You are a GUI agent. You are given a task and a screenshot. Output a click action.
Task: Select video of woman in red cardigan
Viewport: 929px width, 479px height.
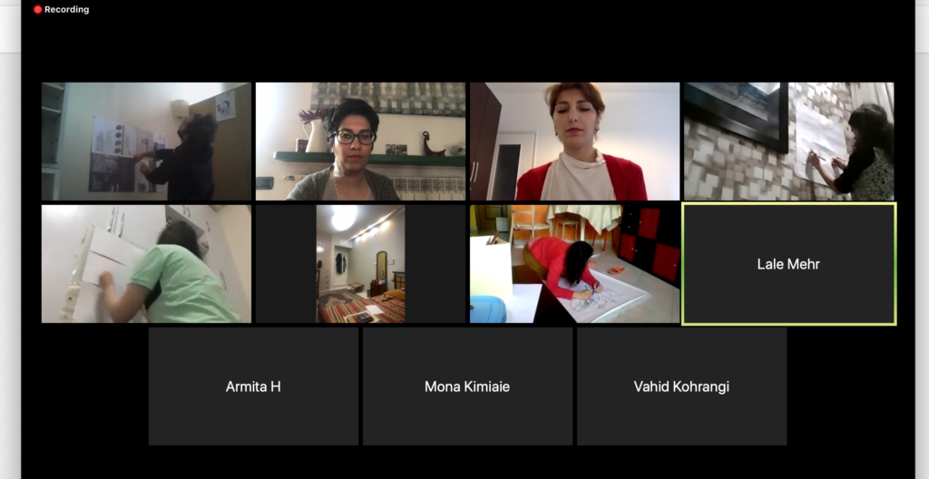(574, 142)
